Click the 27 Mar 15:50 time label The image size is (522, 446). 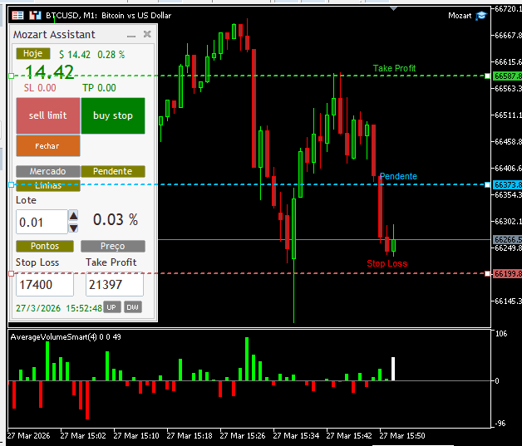[x=402, y=436]
